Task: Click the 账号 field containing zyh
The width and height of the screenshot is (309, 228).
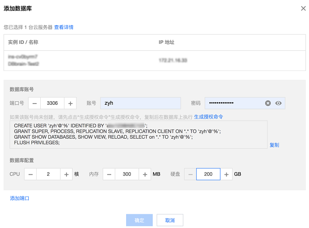Action: coord(140,103)
